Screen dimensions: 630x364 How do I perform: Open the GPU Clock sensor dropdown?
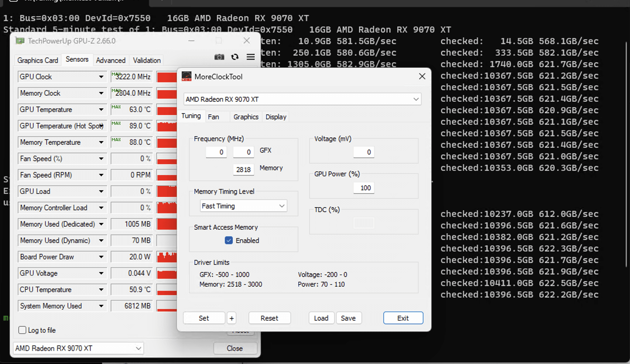click(x=101, y=77)
